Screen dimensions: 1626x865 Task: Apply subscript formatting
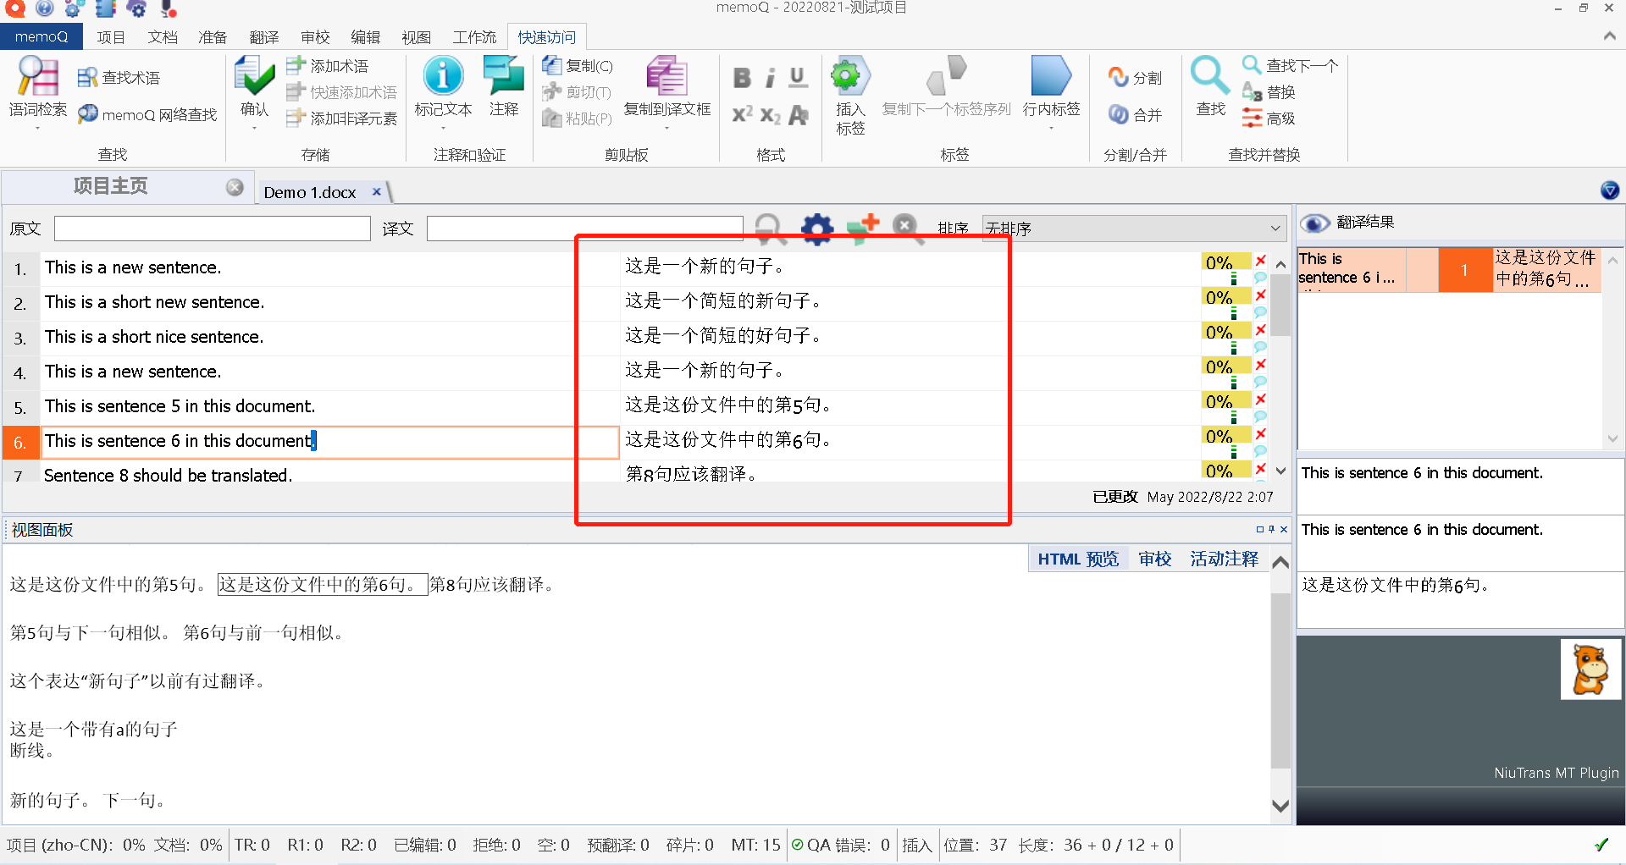pyautogui.click(x=770, y=115)
